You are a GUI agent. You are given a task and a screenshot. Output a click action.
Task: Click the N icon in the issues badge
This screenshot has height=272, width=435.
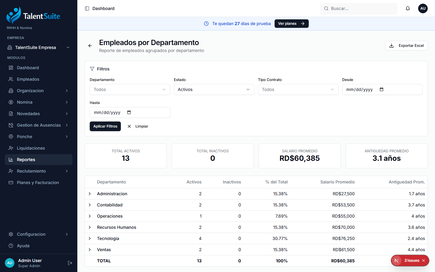click(397, 261)
